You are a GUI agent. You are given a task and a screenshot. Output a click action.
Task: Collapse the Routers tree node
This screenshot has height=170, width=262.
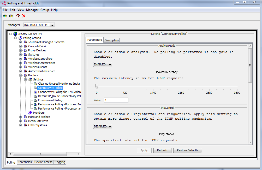21,75
